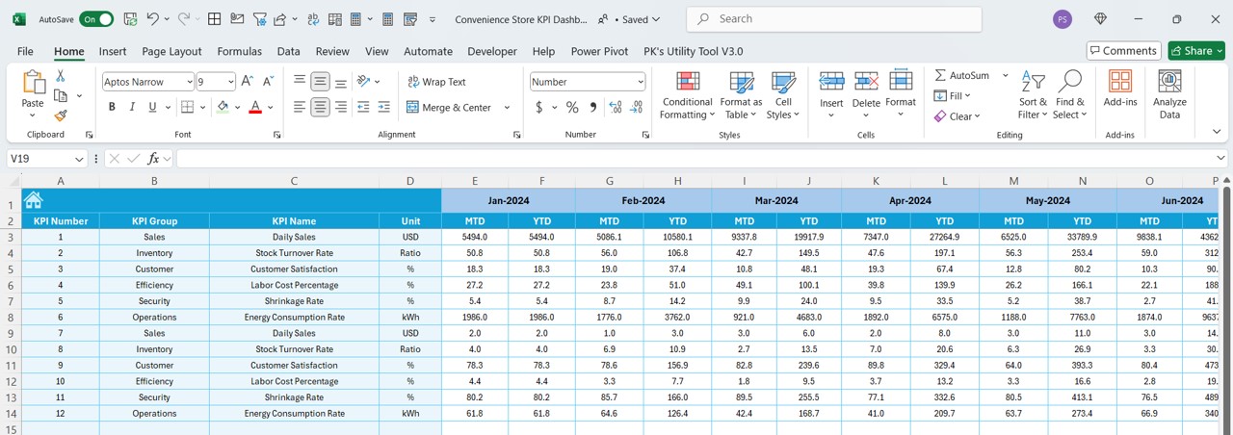Click Insert Function fx icon
Image resolution: width=1233 pixels, height=435 pixels.
click(153, 159)
